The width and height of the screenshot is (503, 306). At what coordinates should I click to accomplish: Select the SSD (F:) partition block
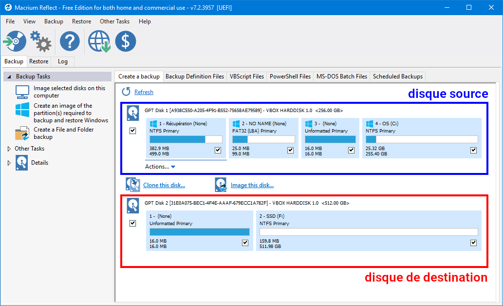(369, 230)
